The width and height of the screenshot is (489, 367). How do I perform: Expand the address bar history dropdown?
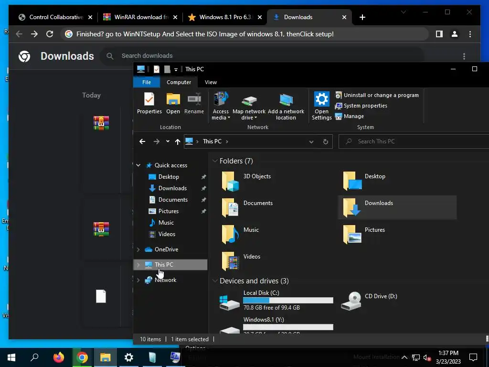(x=311, y=141)
